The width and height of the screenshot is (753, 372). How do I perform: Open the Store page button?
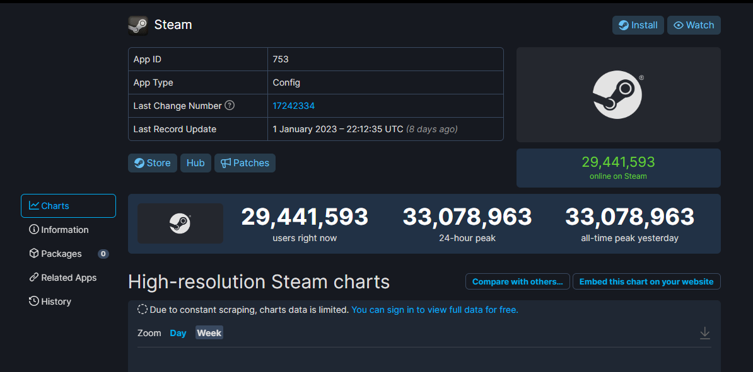point(153,163)
